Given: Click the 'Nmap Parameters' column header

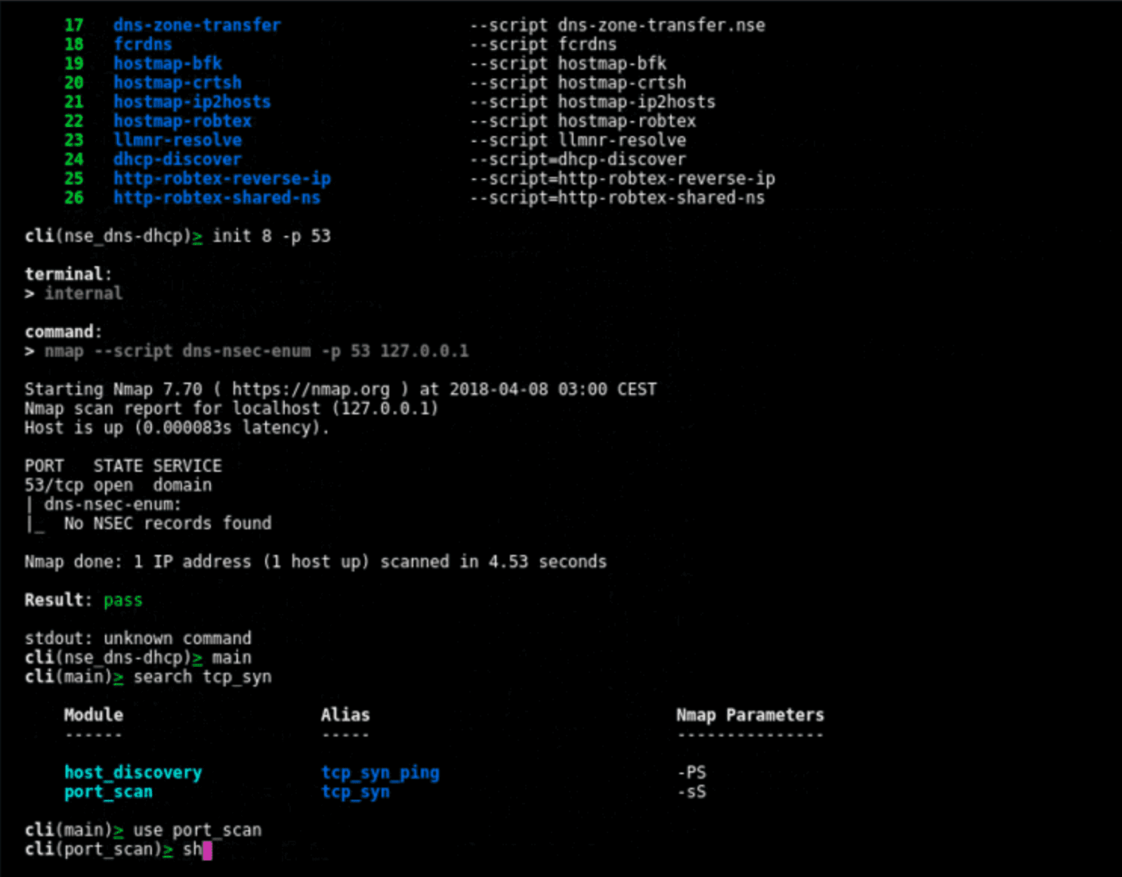Looking at the screenshot, I should tap(750, 715).
